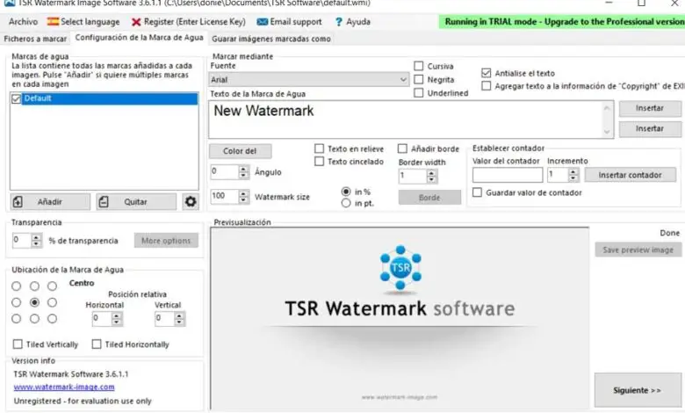
Task: Click the envelope Email support icon
Action: [262, 22]
